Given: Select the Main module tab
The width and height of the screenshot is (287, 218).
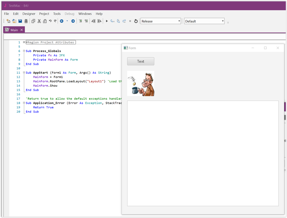Looking at the screenshot, I should (x=14, y=29).
